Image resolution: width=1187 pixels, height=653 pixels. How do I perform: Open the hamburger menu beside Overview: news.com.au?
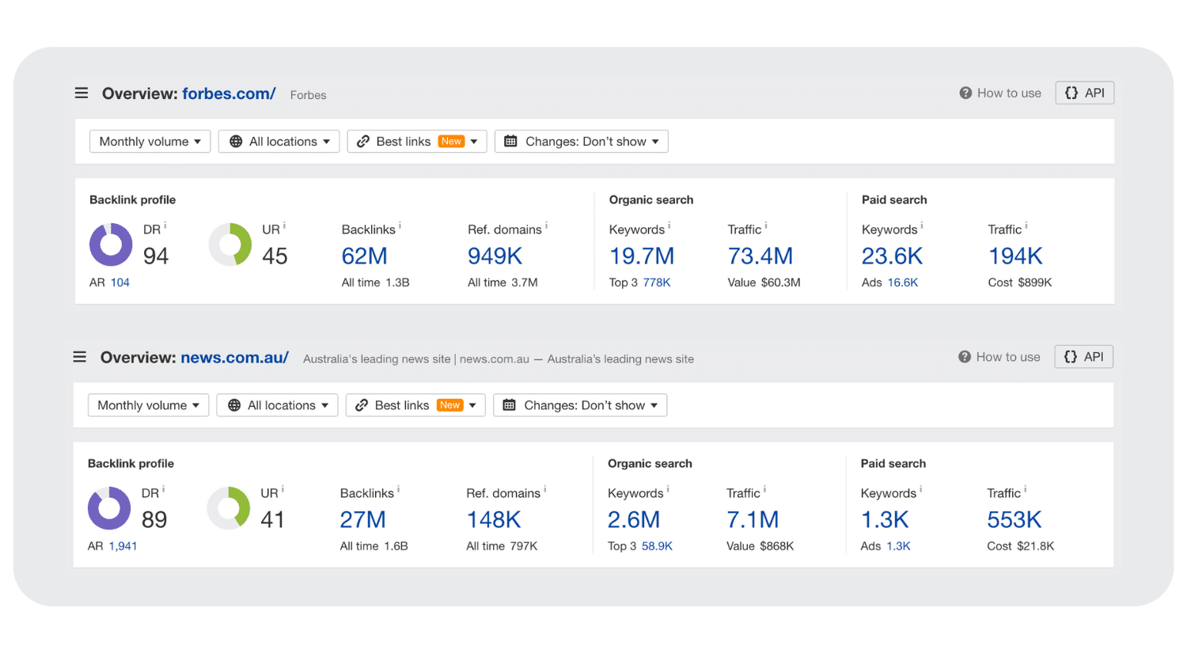(80, 357)
